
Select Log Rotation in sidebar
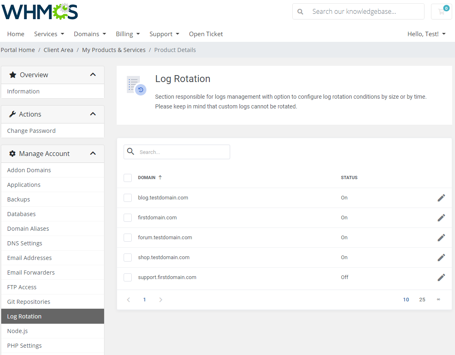52,316
